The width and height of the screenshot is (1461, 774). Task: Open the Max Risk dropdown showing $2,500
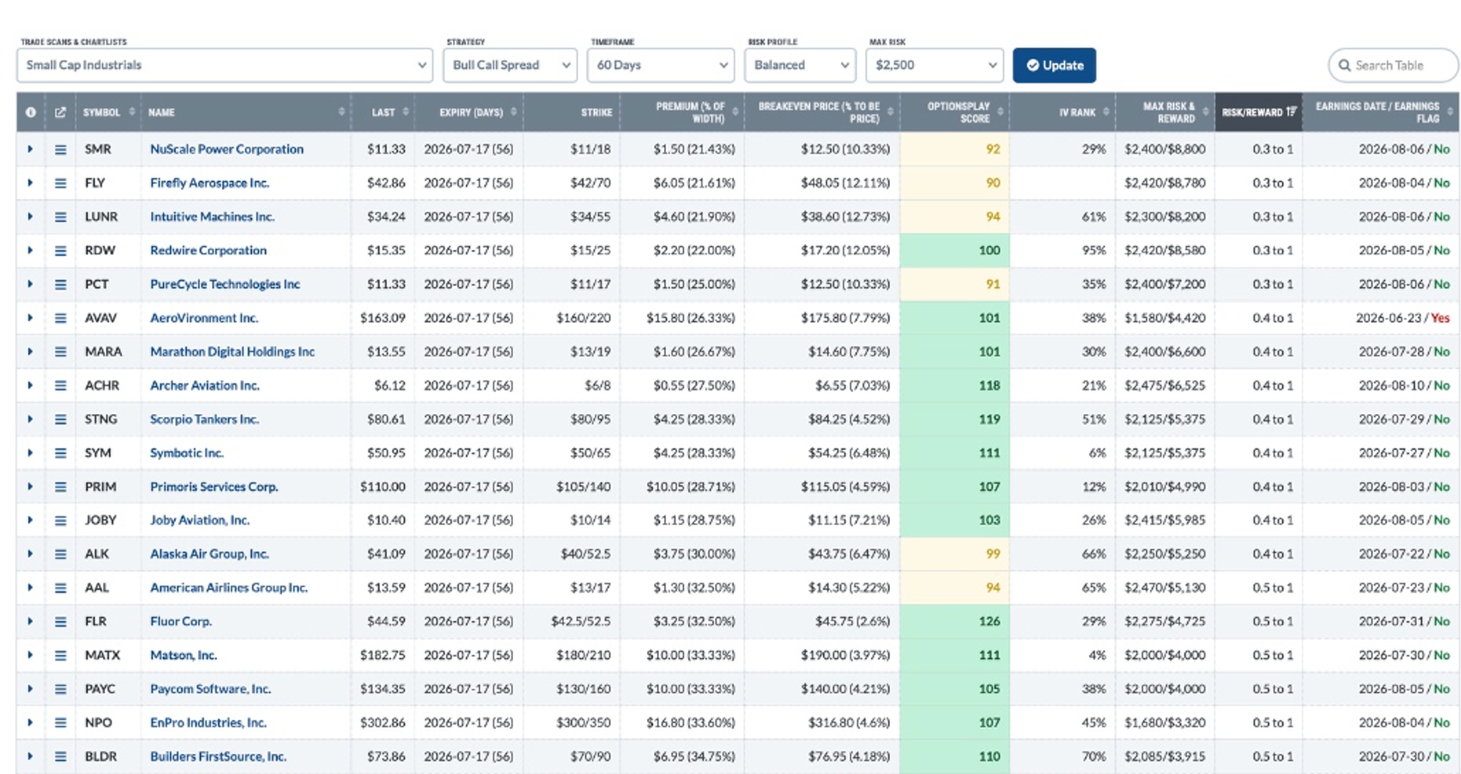(x=934, y=65)
